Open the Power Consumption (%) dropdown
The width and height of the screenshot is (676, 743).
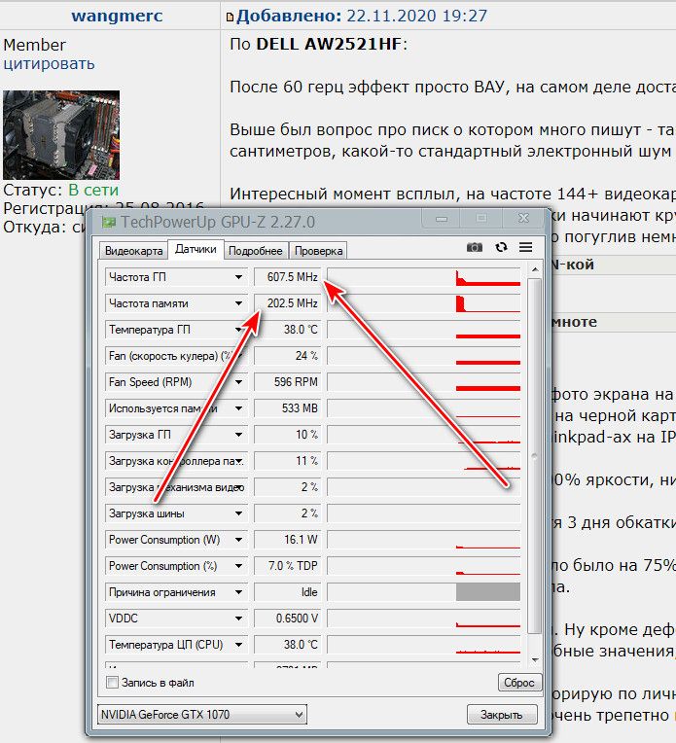coord(239,566)
